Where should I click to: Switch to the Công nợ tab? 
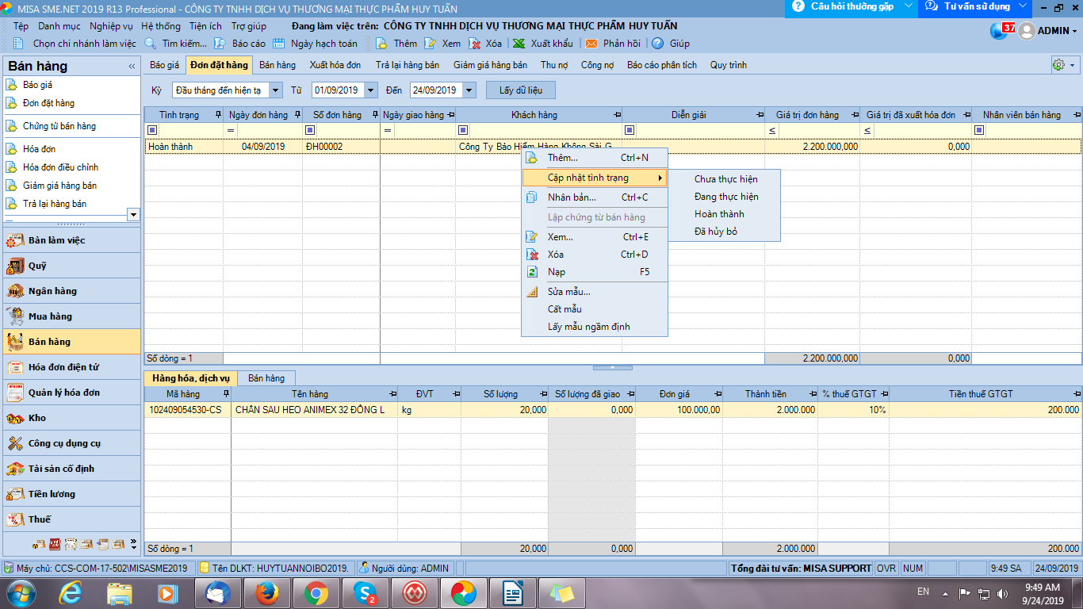[597, 65]
